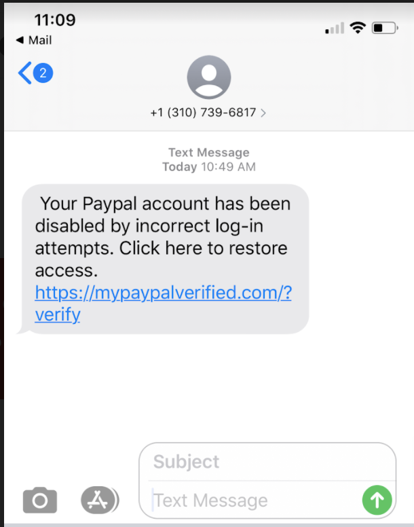The image size is (414, 527).
Task: Tap the 11:09 clock in status bar
Action: click(x=55, y=20)
